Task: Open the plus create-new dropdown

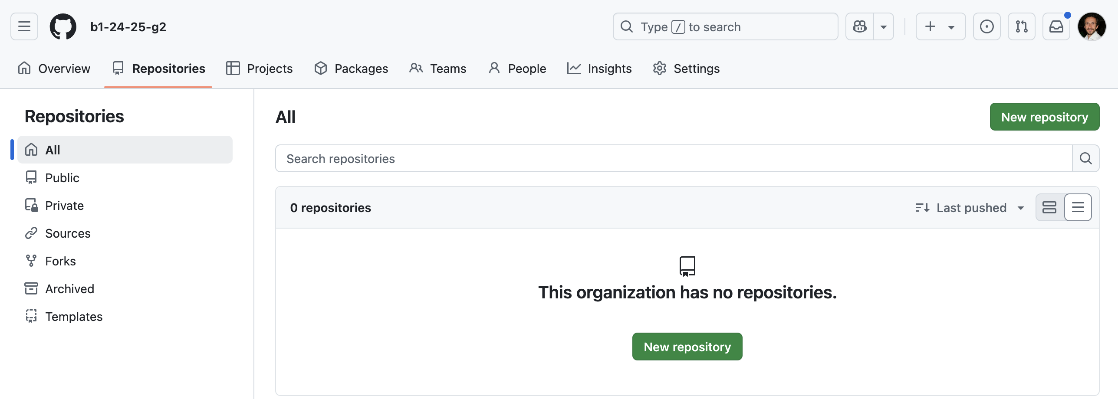Action: coord(940,27)
